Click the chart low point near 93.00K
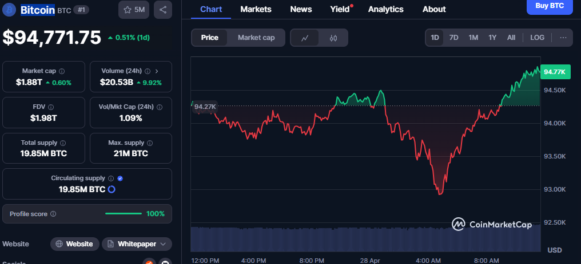The height and width of the screenshot is (264, 581). (440, 193)
